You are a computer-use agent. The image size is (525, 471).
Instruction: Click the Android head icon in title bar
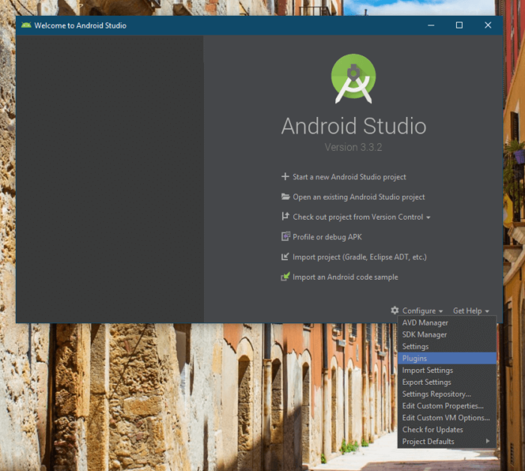coord(26,25)
